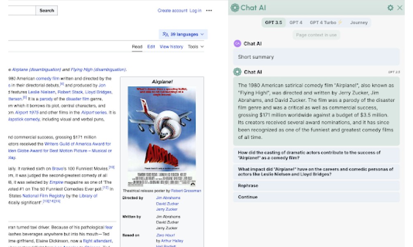413x247 pixels.
Task: Click the purple user avatar icon
Action: (237, 44)
